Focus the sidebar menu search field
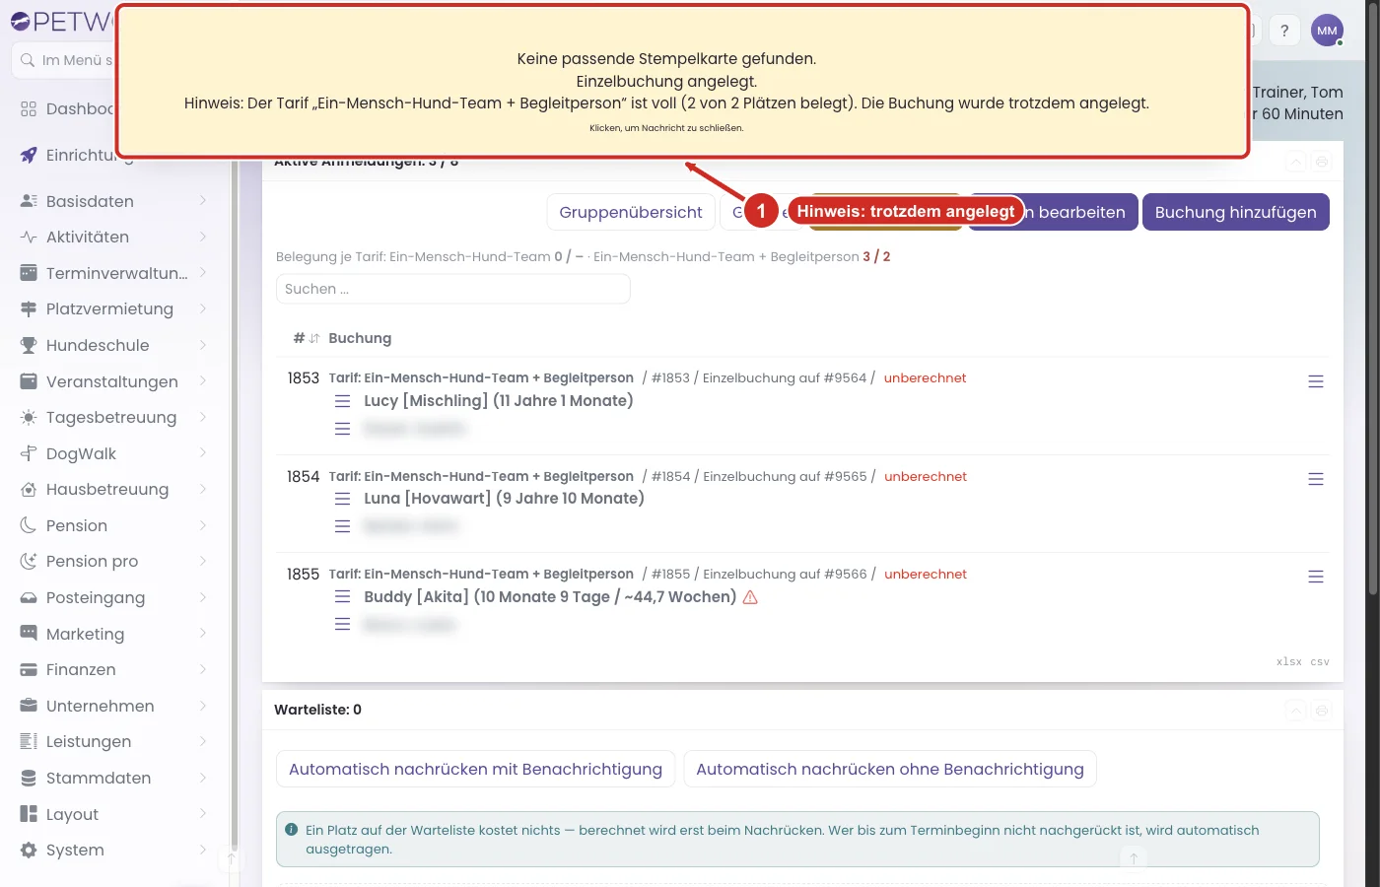 coord(65,60)
